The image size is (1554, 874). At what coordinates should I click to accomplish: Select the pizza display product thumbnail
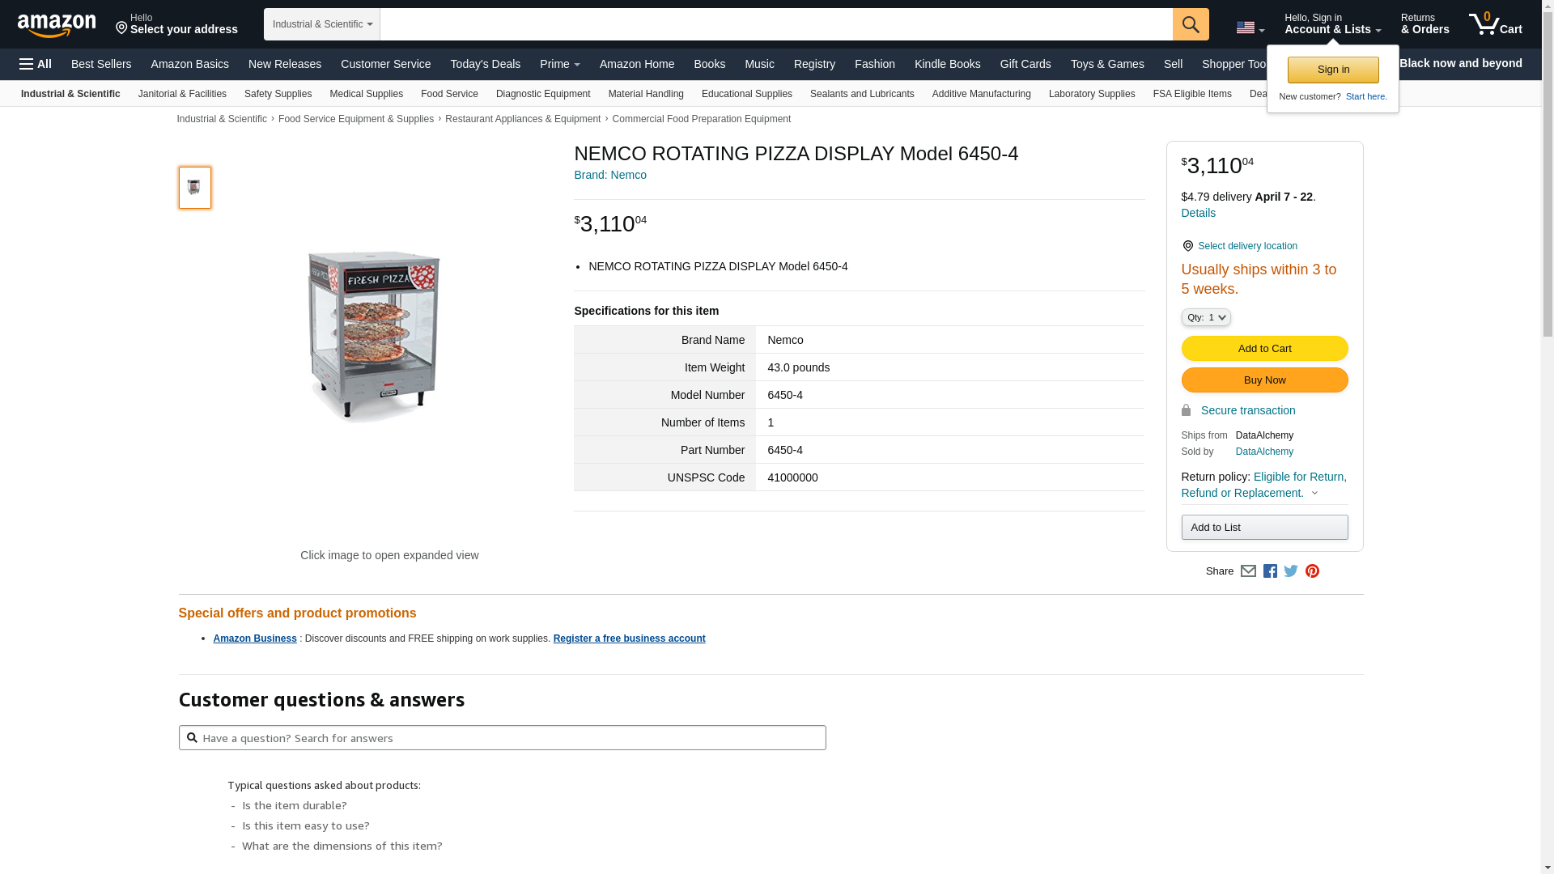(x=195, y=188)
